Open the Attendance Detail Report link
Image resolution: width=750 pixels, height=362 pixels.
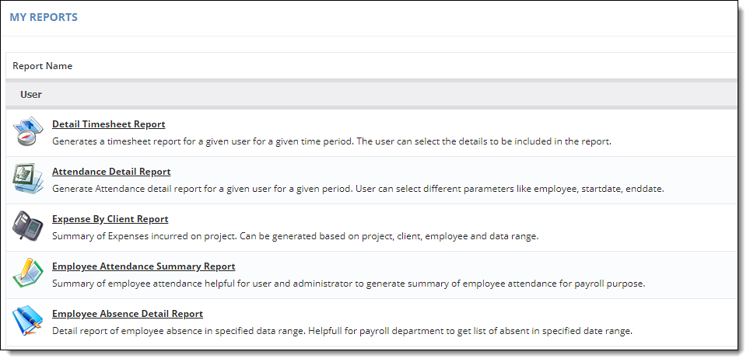pos(111,172)
